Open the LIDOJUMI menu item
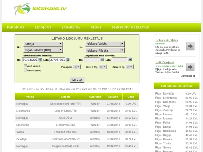 [43, 28]
